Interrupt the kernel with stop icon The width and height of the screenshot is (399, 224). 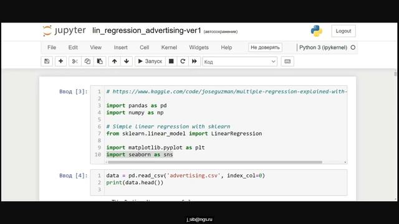pos(171,61)
